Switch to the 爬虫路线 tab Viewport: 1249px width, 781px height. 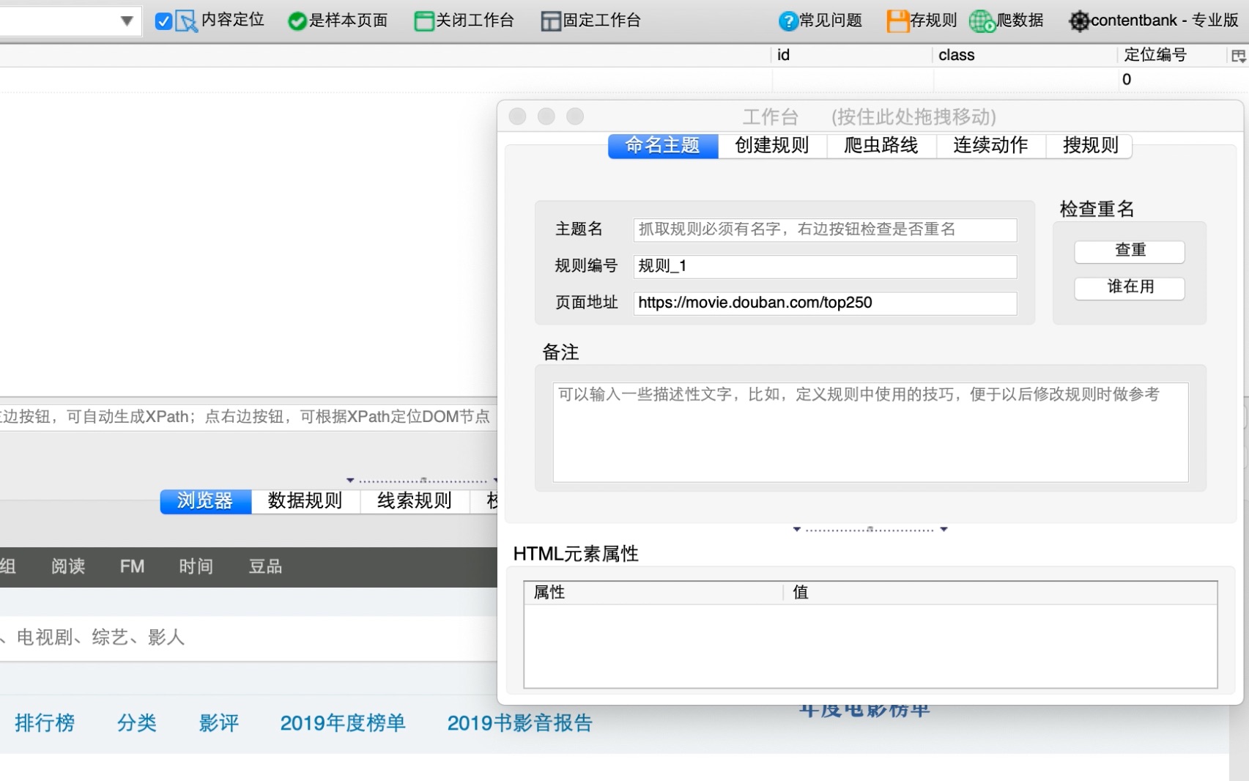coord(881,146)
